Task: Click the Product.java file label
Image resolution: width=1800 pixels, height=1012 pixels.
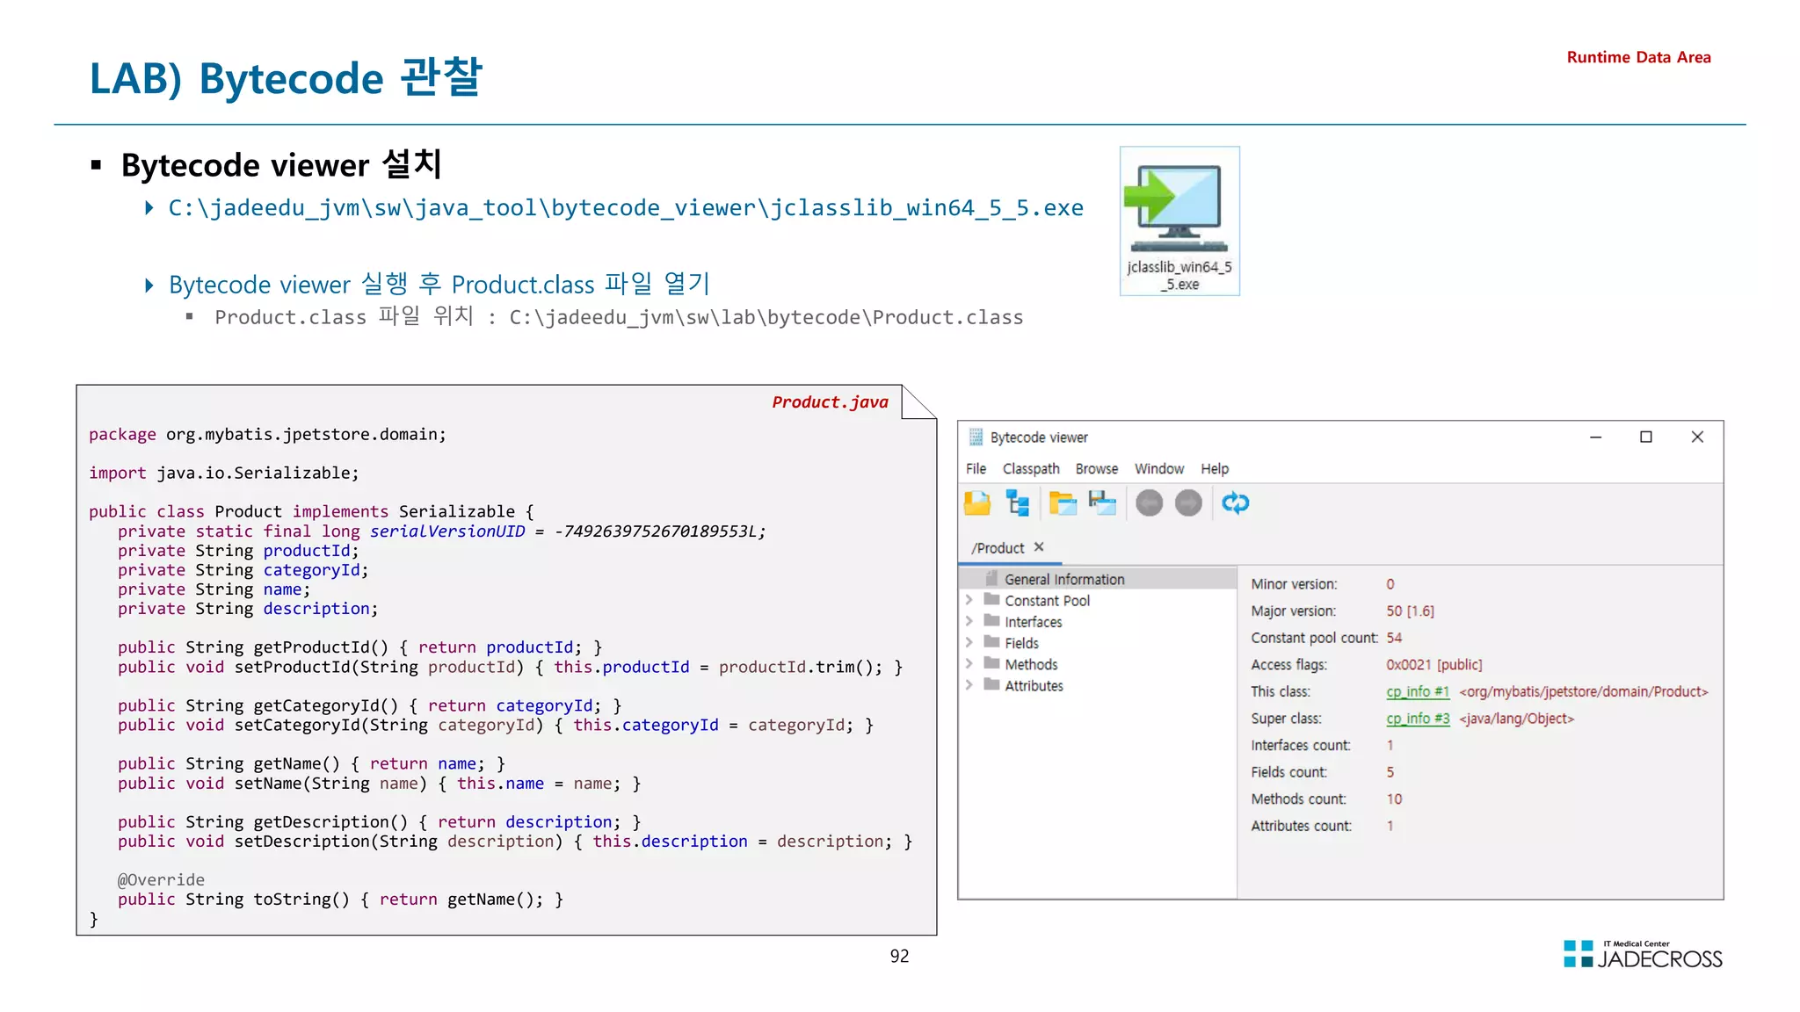Action: point(830,402)
